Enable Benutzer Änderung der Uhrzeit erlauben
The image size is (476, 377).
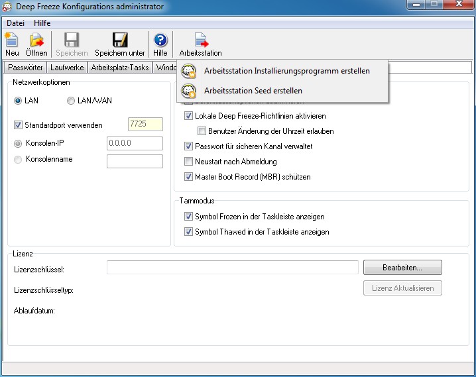click(x=202, y=131)
